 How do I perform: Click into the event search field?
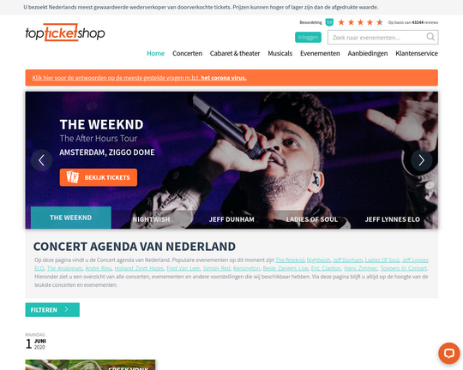[x=378, y=37]
